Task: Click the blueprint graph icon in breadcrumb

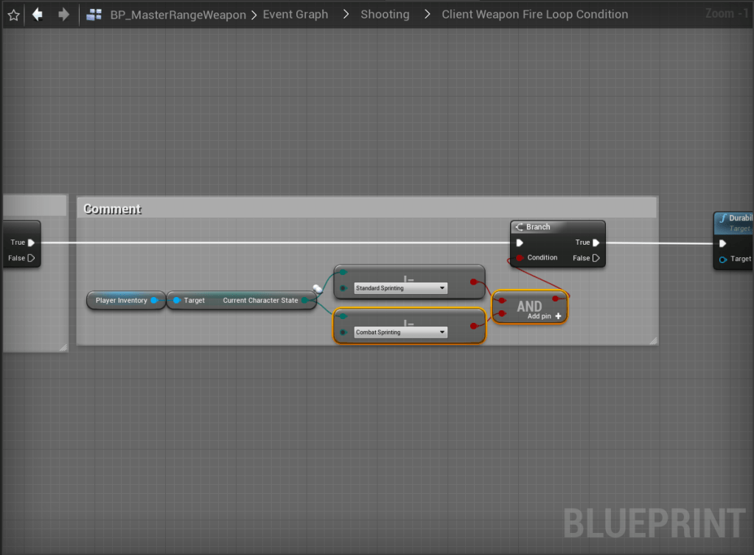Action: click(x=94, y=15)
